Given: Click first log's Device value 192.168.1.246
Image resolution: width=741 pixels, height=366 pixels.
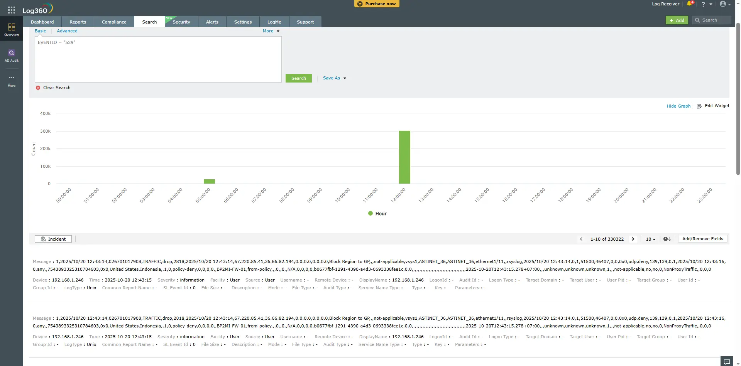Looking at the screenshot, I should point(68,280).
